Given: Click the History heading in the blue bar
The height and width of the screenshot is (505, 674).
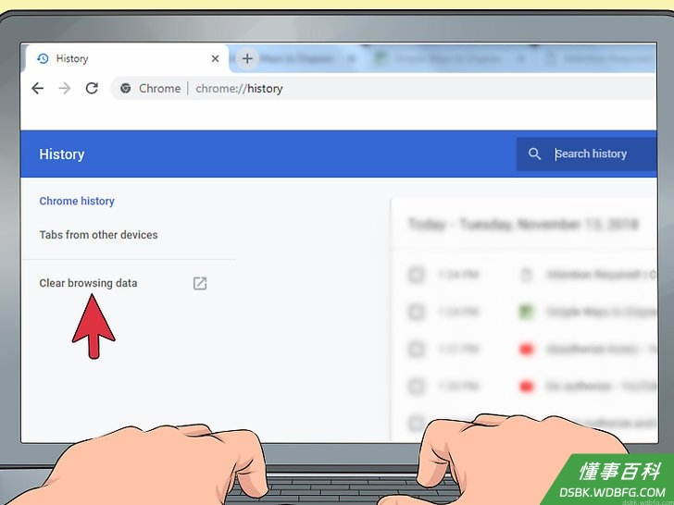Looking at the screenshot, I should [x=61, y=154].
